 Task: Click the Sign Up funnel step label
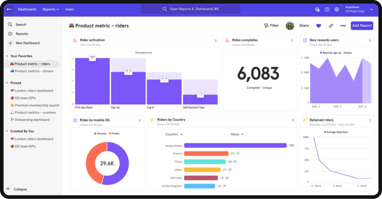(x=115, y=107)
